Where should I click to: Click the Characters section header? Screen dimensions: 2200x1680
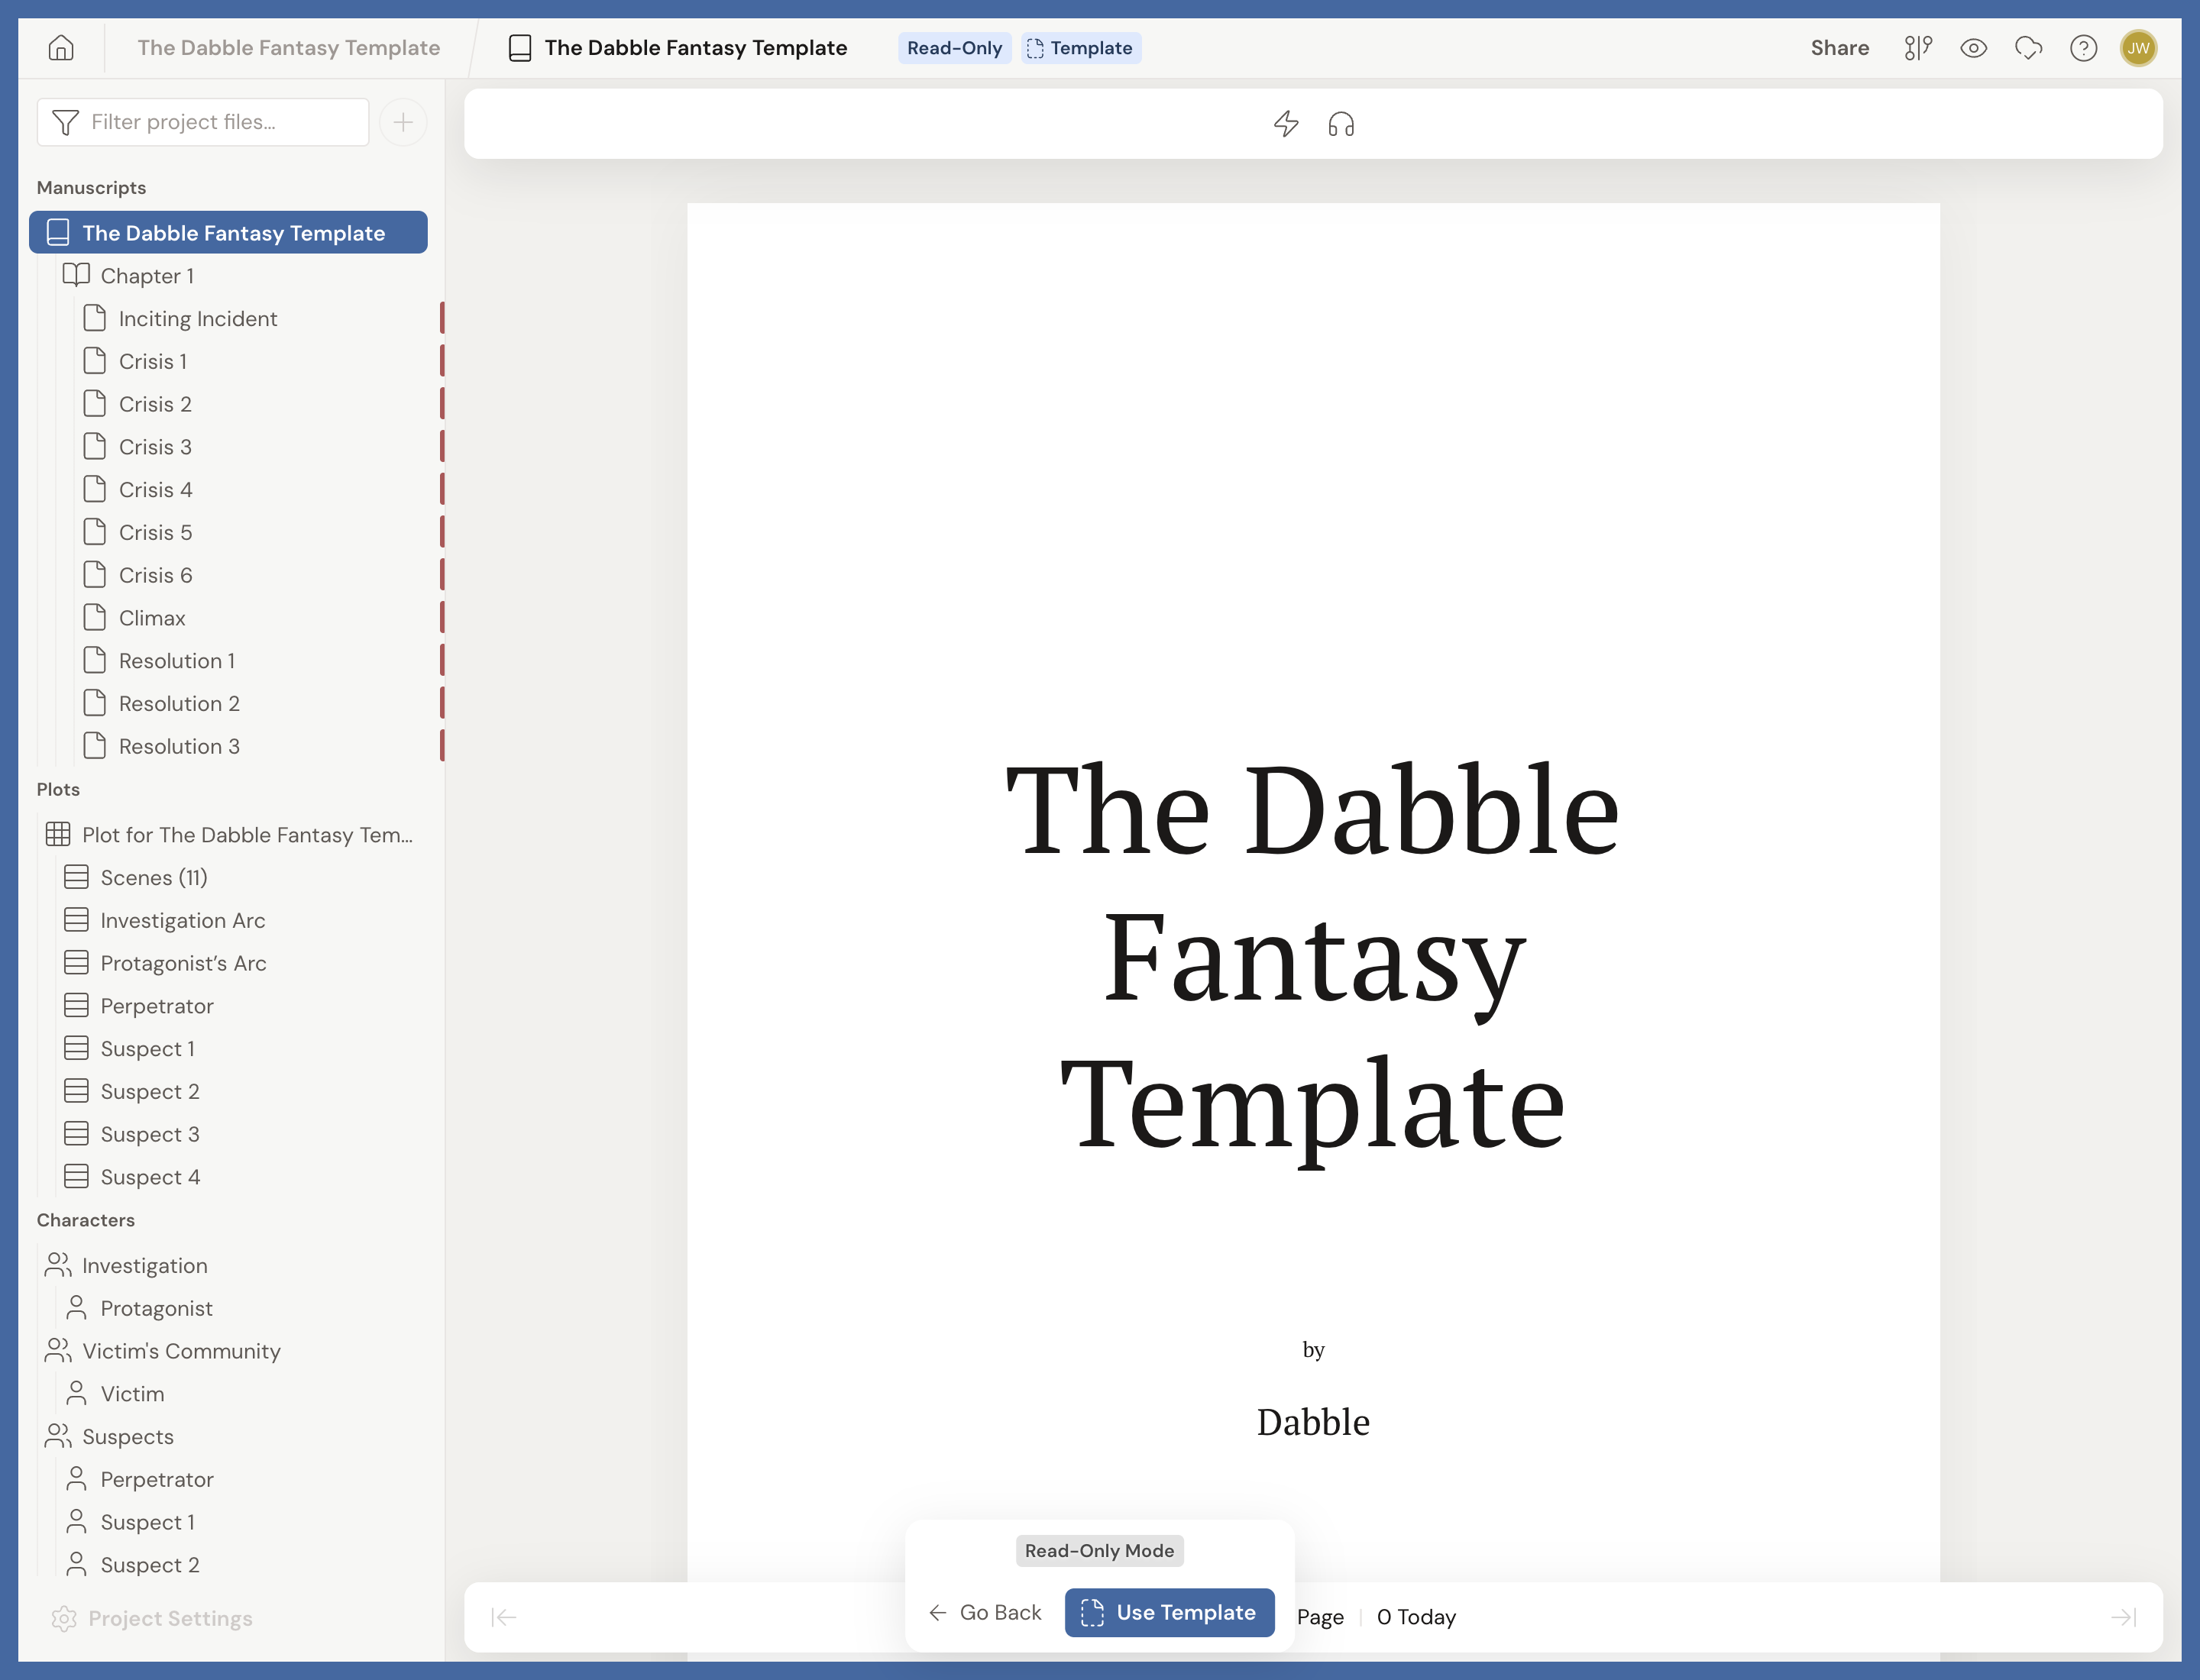point(85,1219)
